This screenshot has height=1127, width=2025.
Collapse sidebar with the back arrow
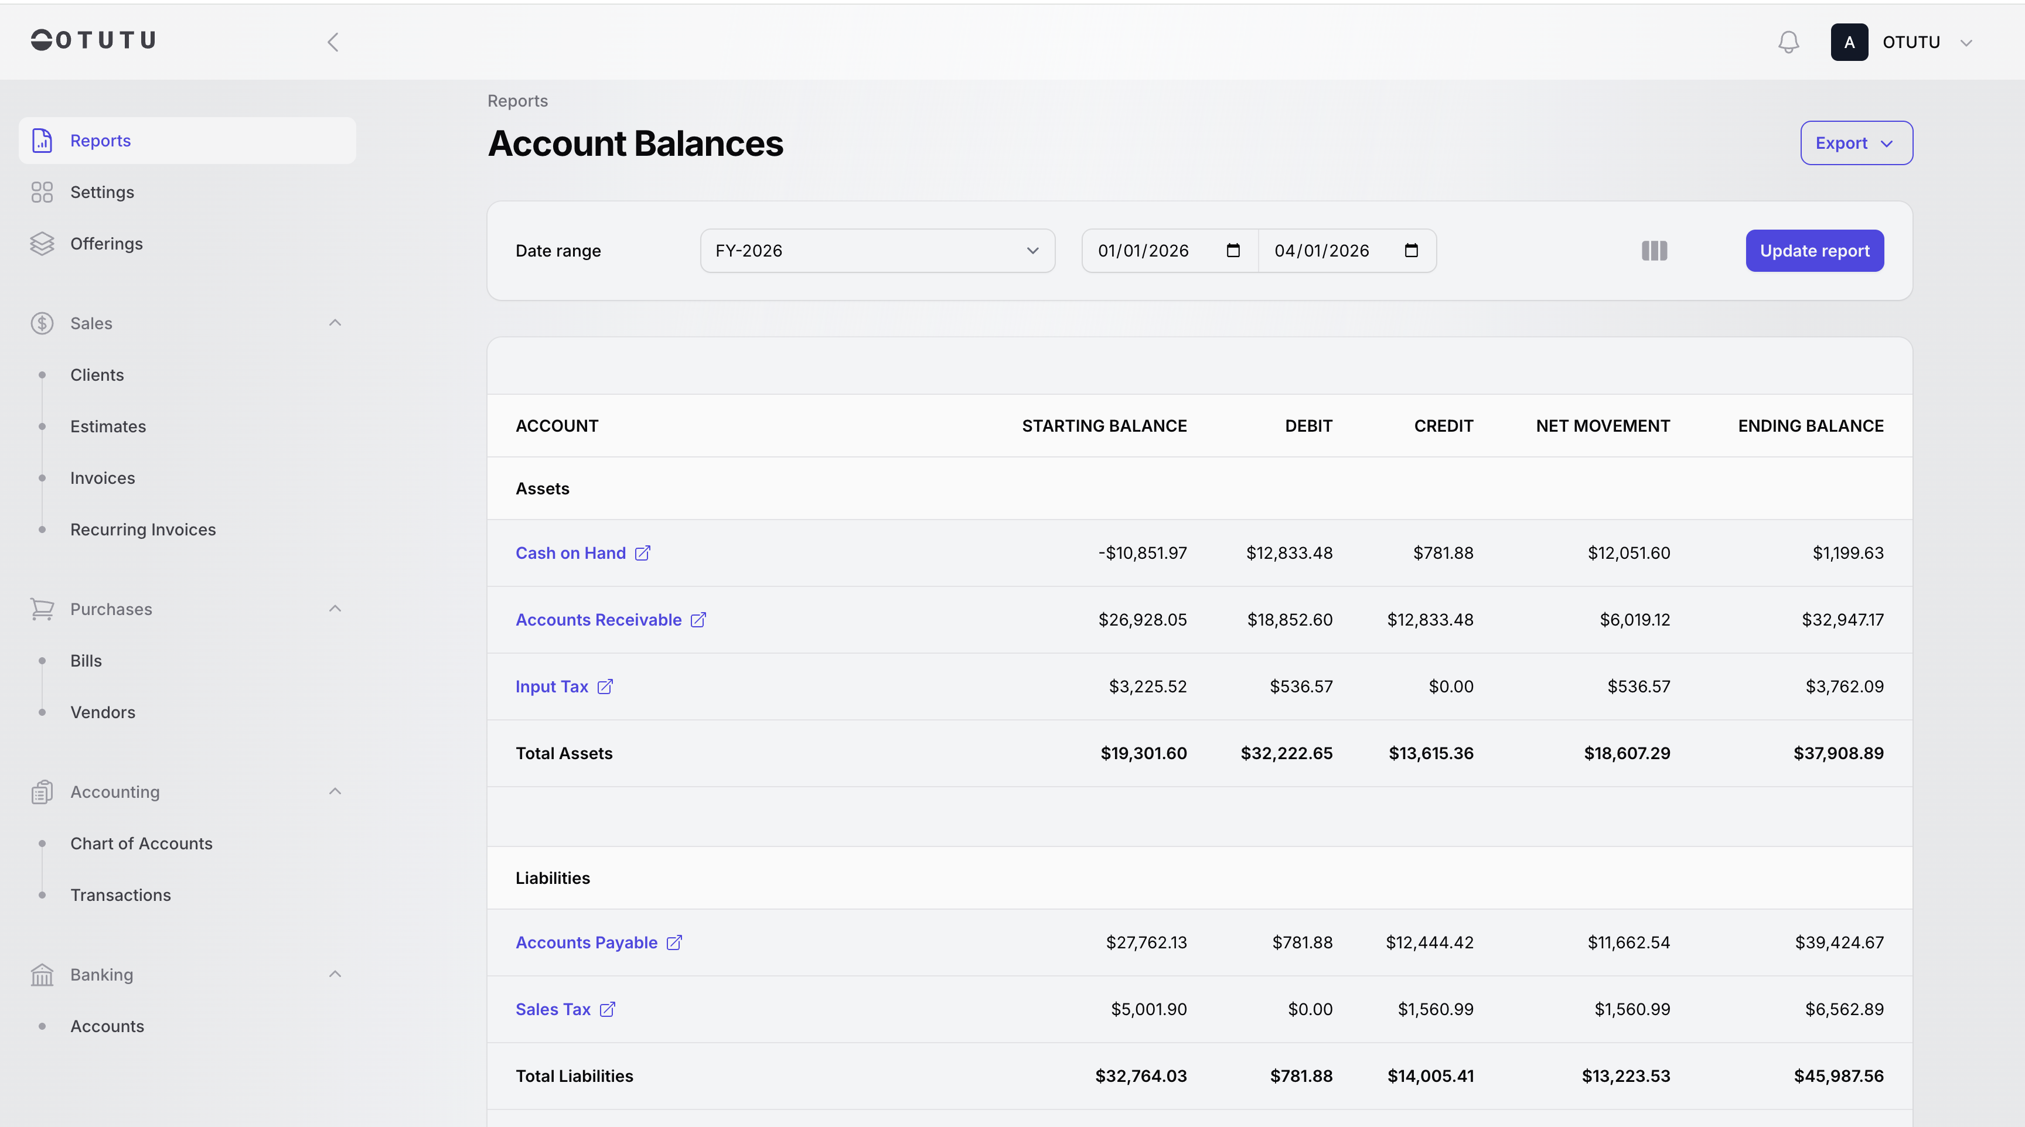(333, 42)
